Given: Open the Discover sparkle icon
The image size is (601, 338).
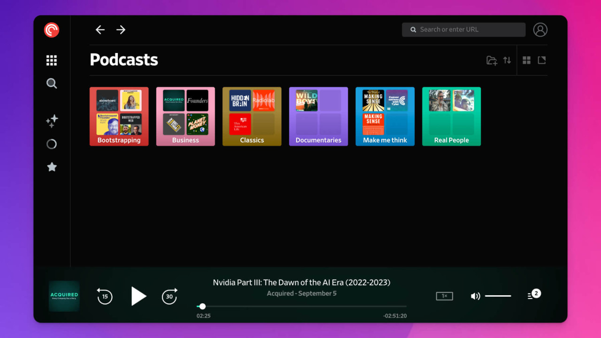Looking at the screenshot, I should [x=52, y=121].
